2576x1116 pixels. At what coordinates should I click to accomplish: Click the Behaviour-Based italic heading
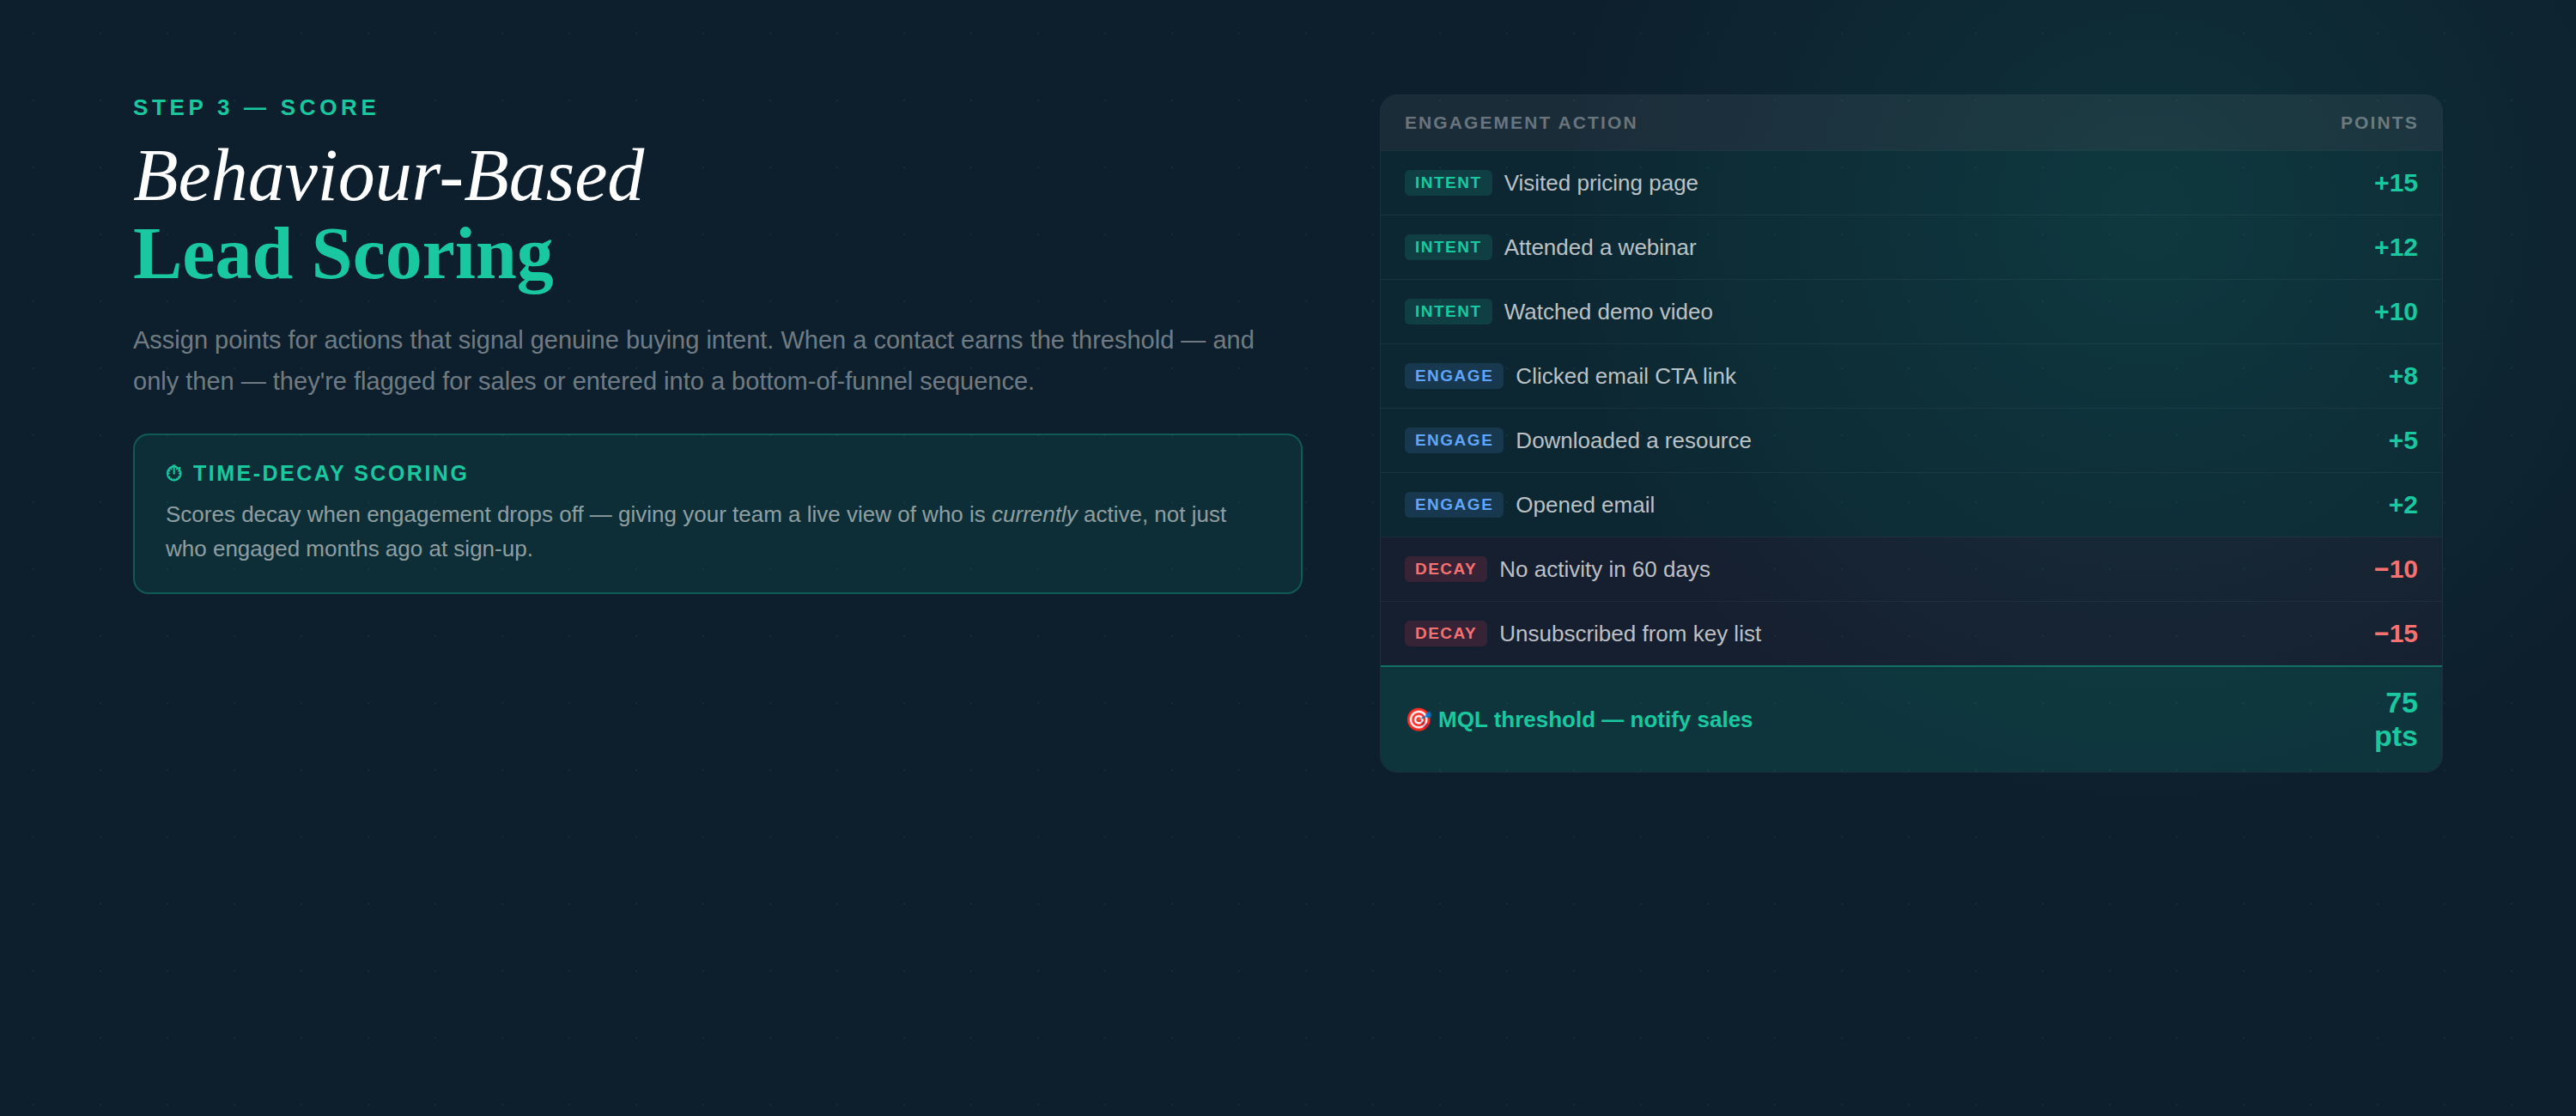[x=389, y=176]
